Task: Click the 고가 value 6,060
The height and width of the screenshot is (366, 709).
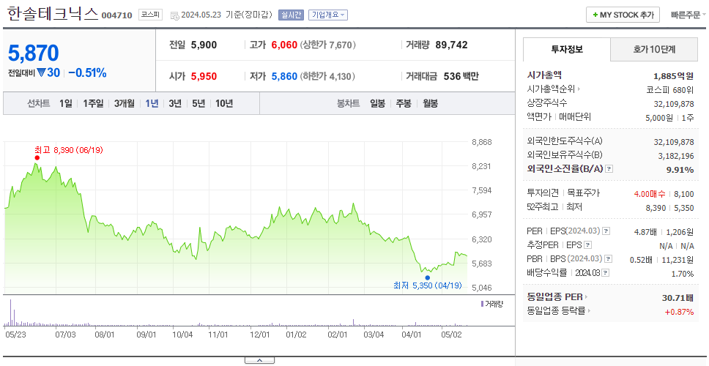Action: (x=284, y=45)
